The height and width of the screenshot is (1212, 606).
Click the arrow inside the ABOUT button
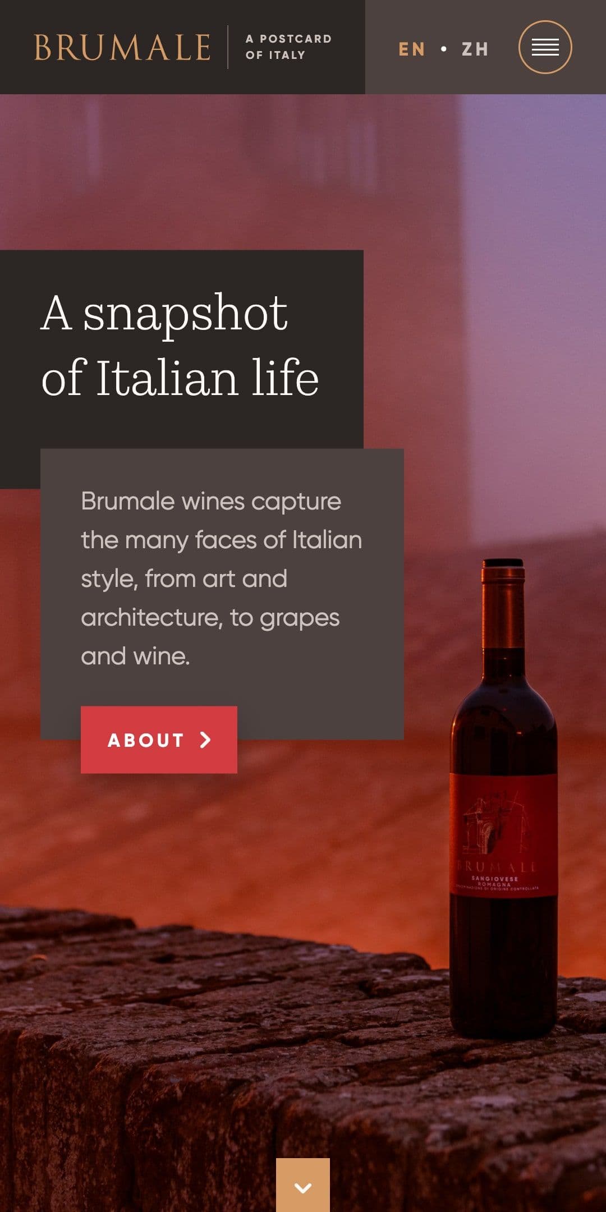205,740
